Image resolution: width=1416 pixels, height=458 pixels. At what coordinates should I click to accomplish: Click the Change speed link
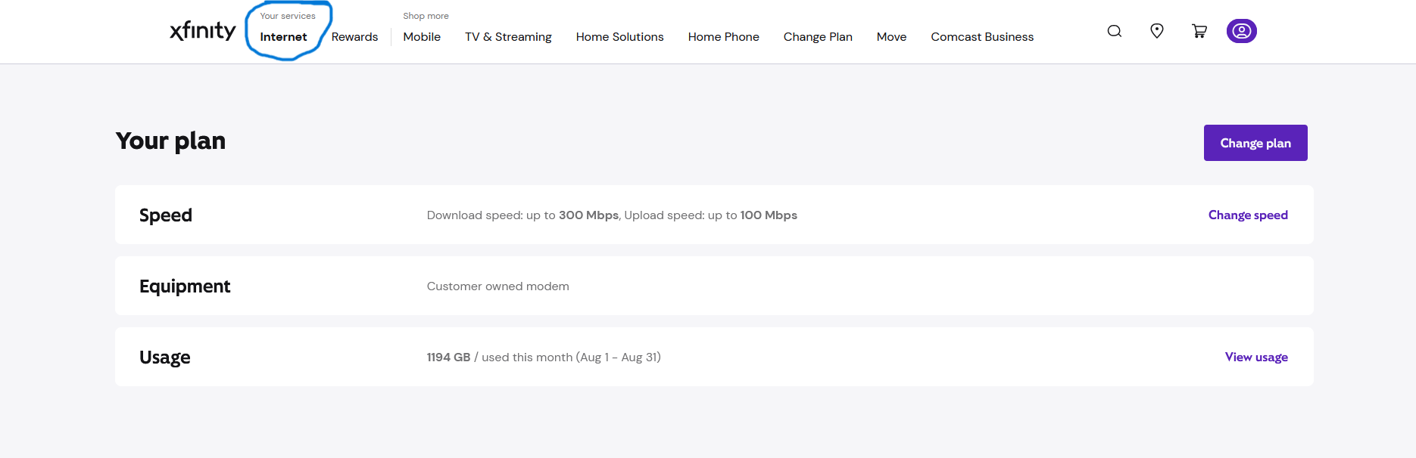click(x=1248, y=215)
